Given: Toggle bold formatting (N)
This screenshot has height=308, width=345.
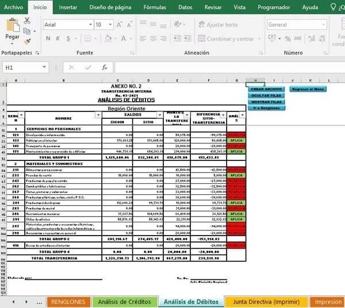Looking at the screenshot, I should click(48, 38).
